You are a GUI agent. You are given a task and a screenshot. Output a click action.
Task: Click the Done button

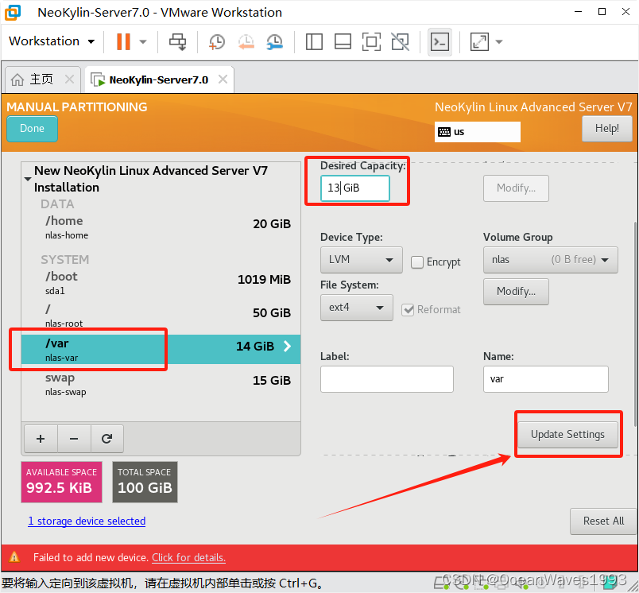coord(32,129)
